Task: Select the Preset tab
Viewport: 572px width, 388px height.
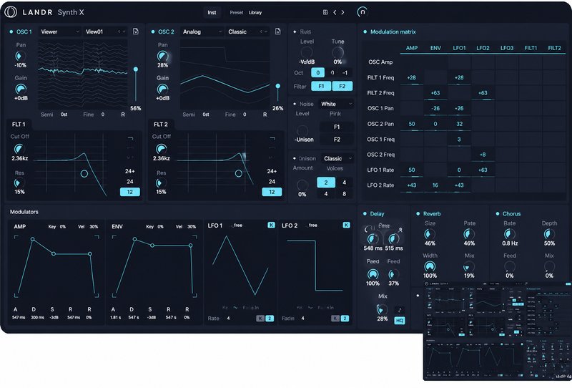Action: tap(237, 12)
